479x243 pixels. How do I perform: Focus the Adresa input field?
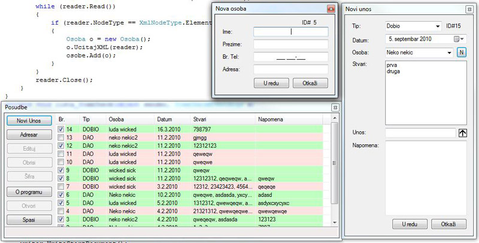point(291,69)
